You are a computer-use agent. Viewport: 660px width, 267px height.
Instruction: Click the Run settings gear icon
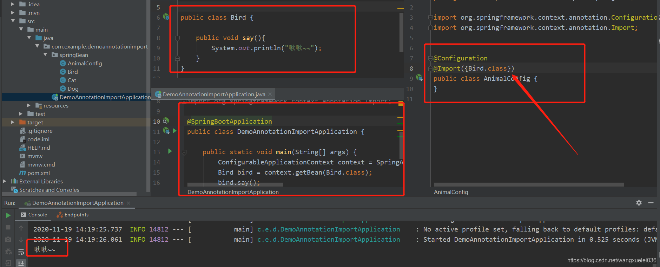(x=639, y=203)
